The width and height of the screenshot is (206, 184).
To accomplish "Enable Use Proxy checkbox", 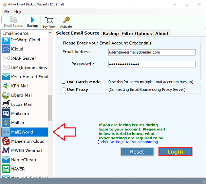I will (63, 89).
